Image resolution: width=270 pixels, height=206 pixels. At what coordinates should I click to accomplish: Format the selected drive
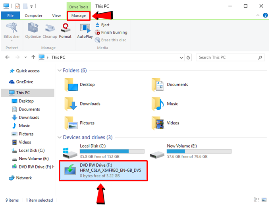click(x=65, y=30)
